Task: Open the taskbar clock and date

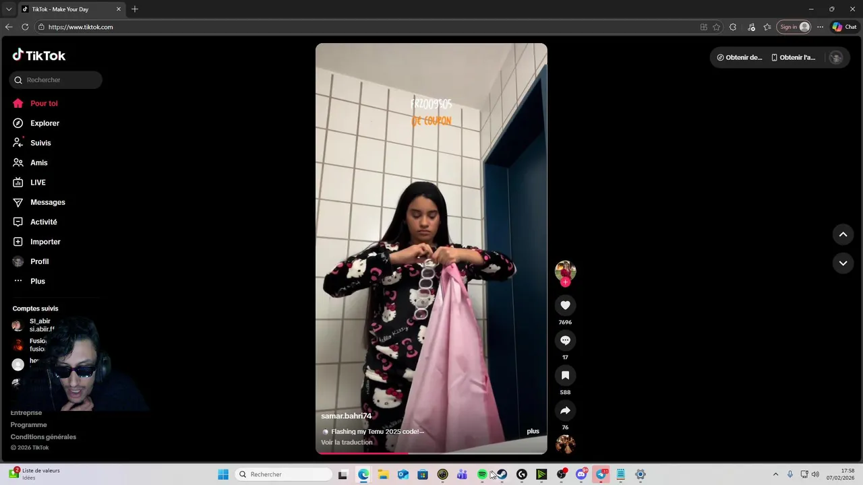Action: pos(841,474)
